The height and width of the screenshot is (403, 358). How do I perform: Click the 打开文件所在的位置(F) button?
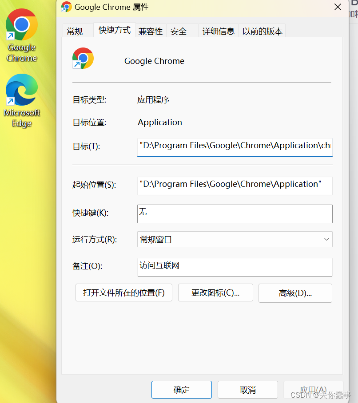coord(124,292)
